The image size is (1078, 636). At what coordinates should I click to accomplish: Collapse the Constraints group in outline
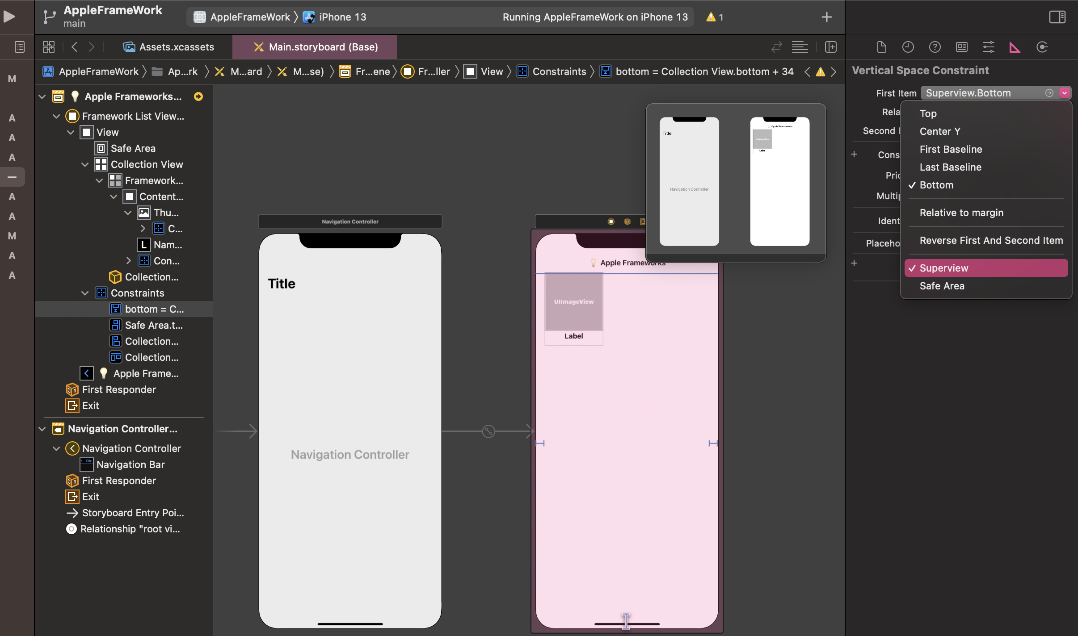coord(85,293)
